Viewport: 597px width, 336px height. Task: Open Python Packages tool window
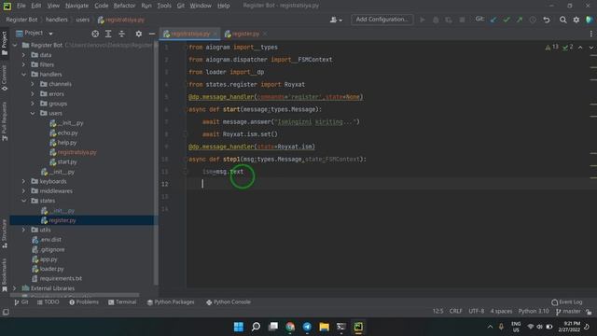click(x=171, y=302)
